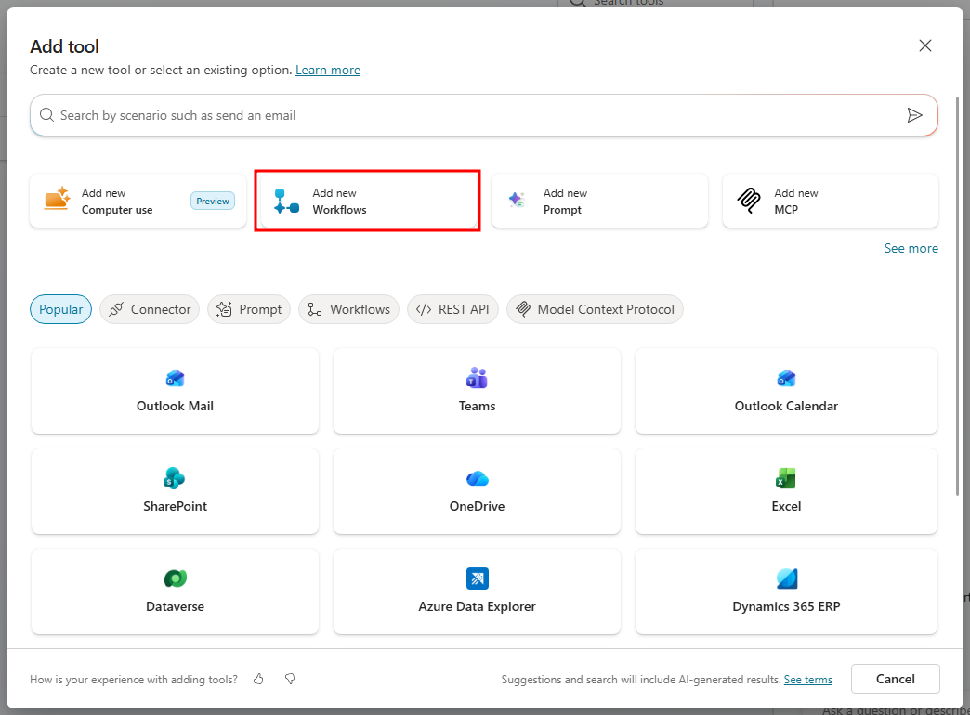The image size is (970, 715).
Task: Click the Add new Prompt card
Action: (599, 201)
